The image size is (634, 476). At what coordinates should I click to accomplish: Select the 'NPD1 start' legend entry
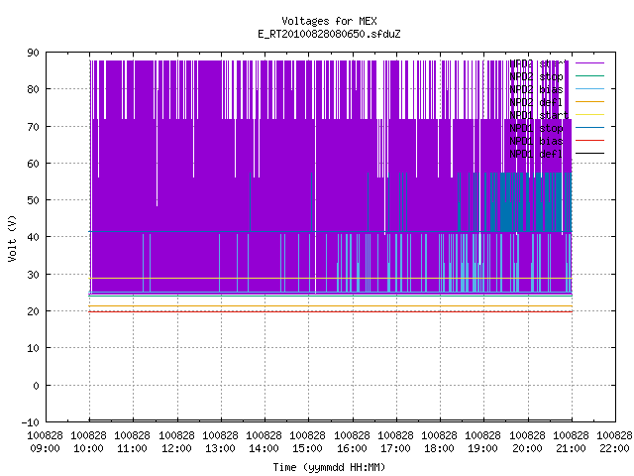[x=539, y=115]
